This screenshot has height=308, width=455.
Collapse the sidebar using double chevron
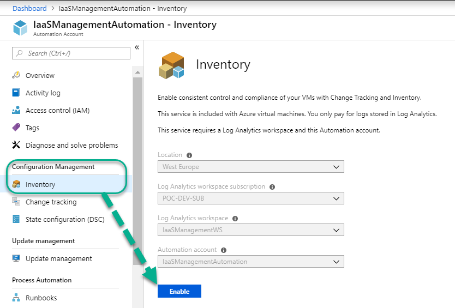137,47
